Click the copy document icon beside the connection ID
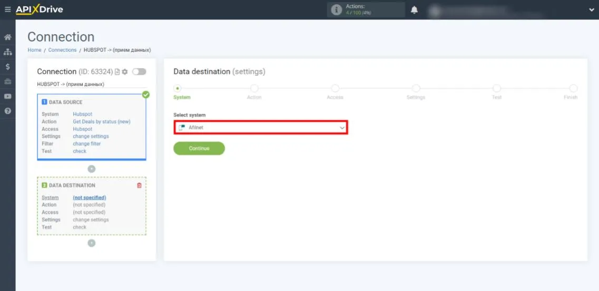 click(x=117, y=72)
